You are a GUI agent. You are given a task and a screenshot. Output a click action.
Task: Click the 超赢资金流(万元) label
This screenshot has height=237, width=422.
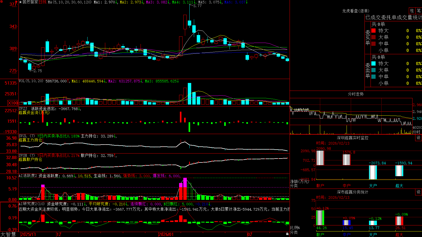coord(34,112)
